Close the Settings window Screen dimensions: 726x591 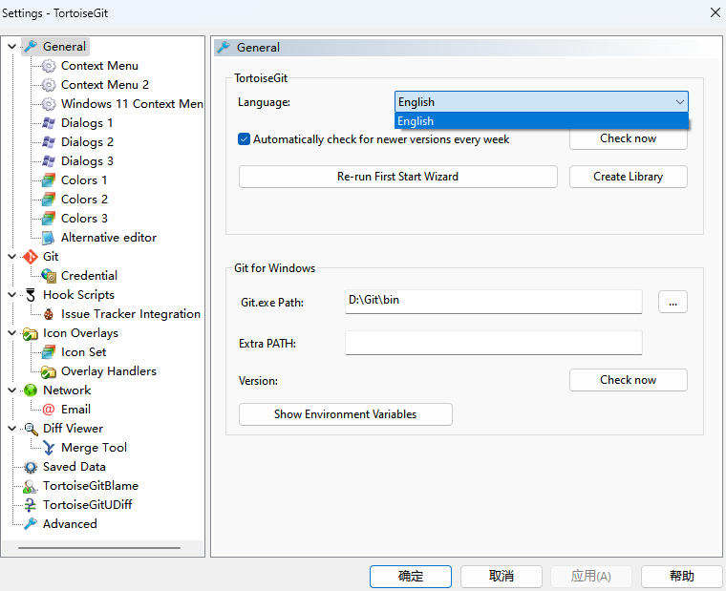(x=715, y=12)
